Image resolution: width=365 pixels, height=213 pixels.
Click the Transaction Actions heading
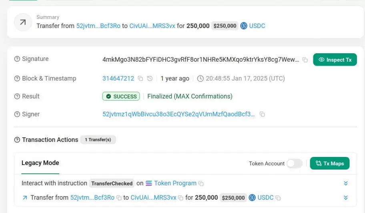coord(50,140)
